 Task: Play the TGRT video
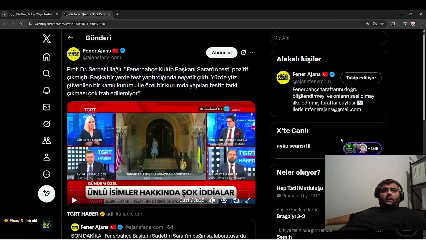pyautogui.click(x=74, y=200)
